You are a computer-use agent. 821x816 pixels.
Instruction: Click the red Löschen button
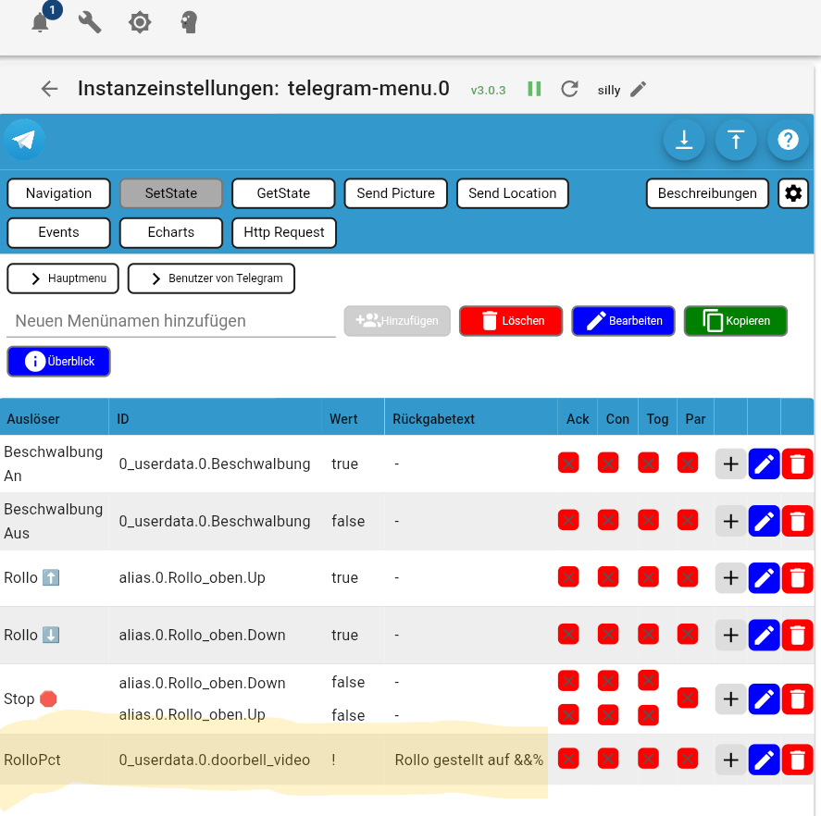click(511, 321)
